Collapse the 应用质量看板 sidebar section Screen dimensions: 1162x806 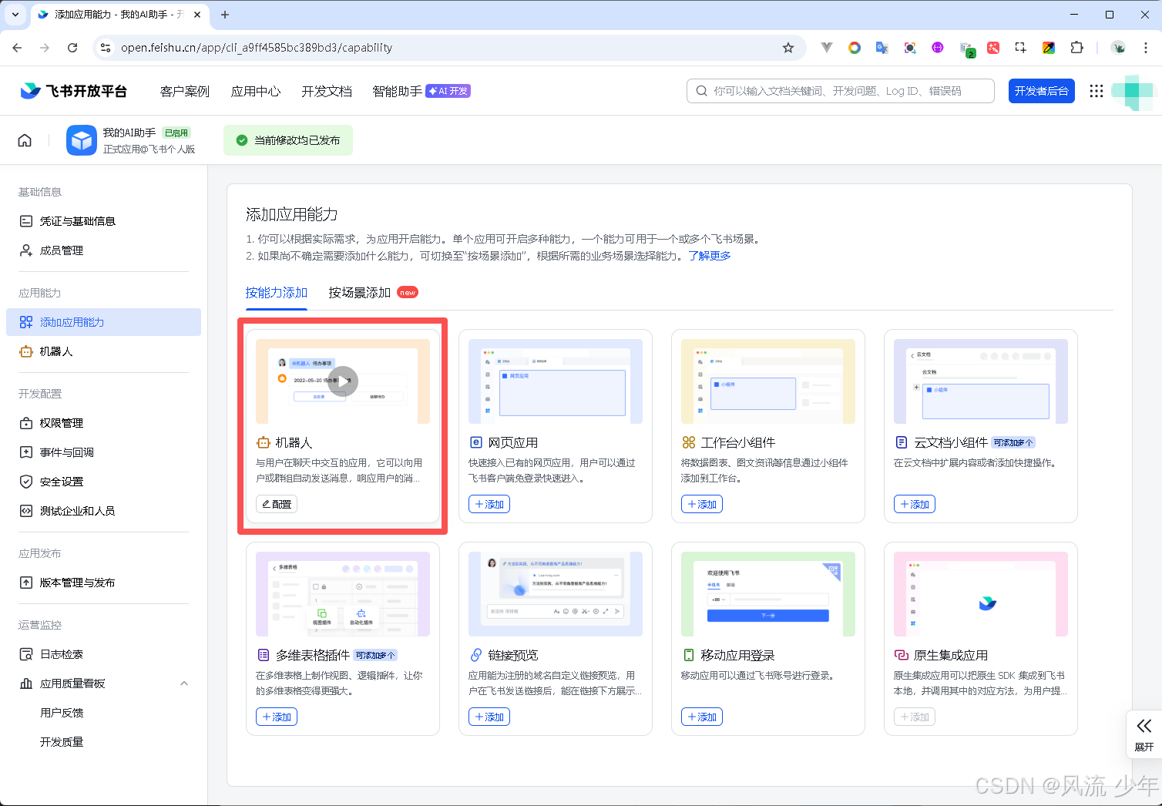(x=184, y=683)
